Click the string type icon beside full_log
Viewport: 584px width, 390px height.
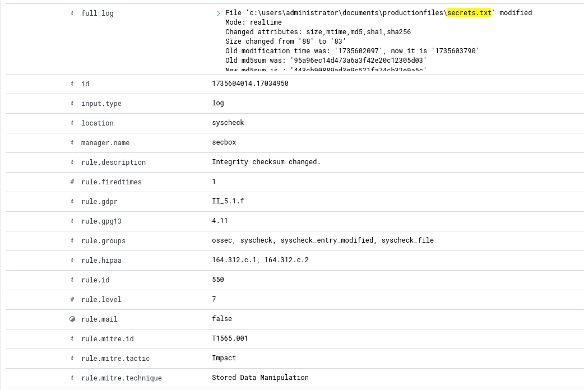[x=72, y=13]
